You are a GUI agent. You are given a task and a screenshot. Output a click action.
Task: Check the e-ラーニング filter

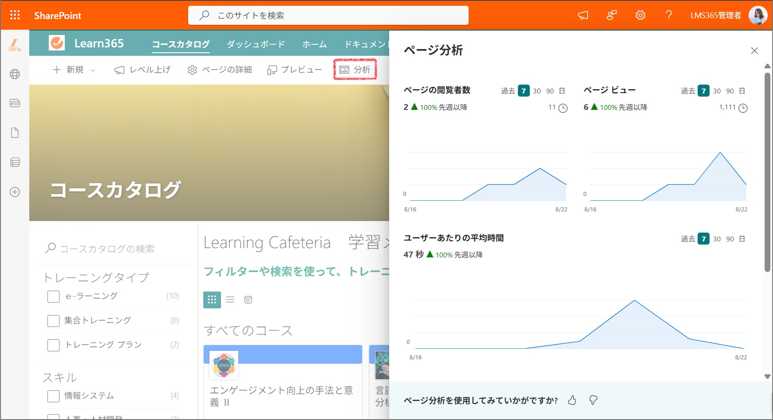point(53,296)
